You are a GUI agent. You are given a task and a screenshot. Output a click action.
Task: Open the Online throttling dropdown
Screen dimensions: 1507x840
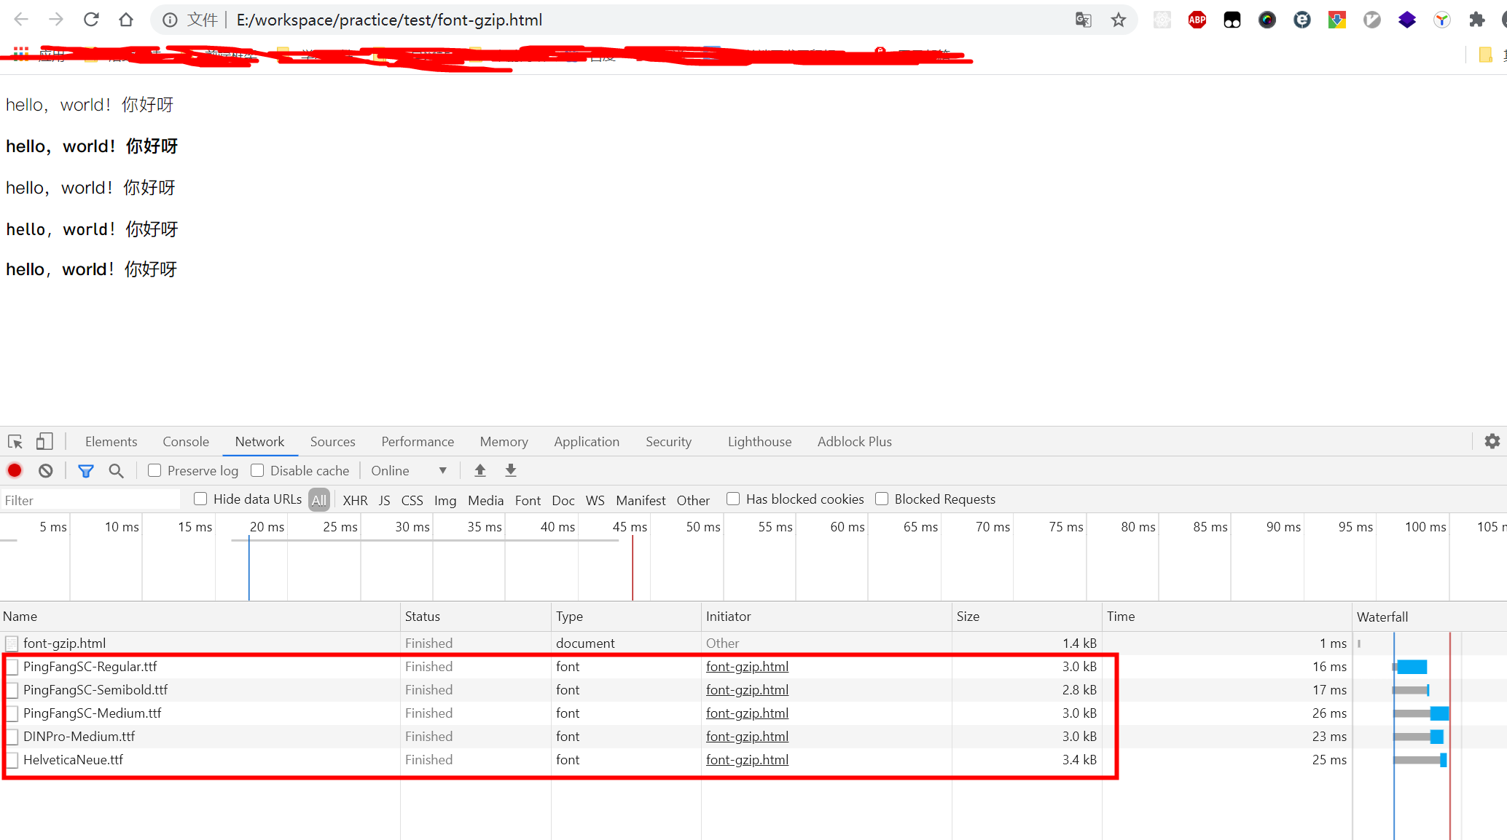409,470
